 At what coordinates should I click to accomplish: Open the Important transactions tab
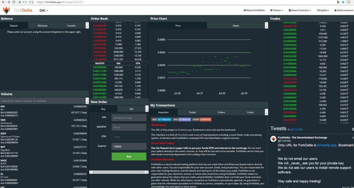pos(163,112)
